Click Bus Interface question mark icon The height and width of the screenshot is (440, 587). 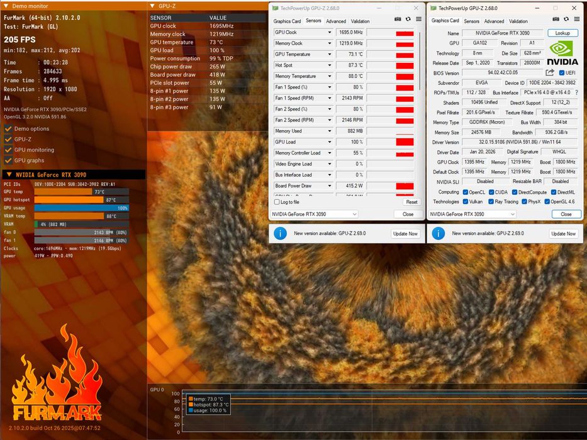point(576,92)
